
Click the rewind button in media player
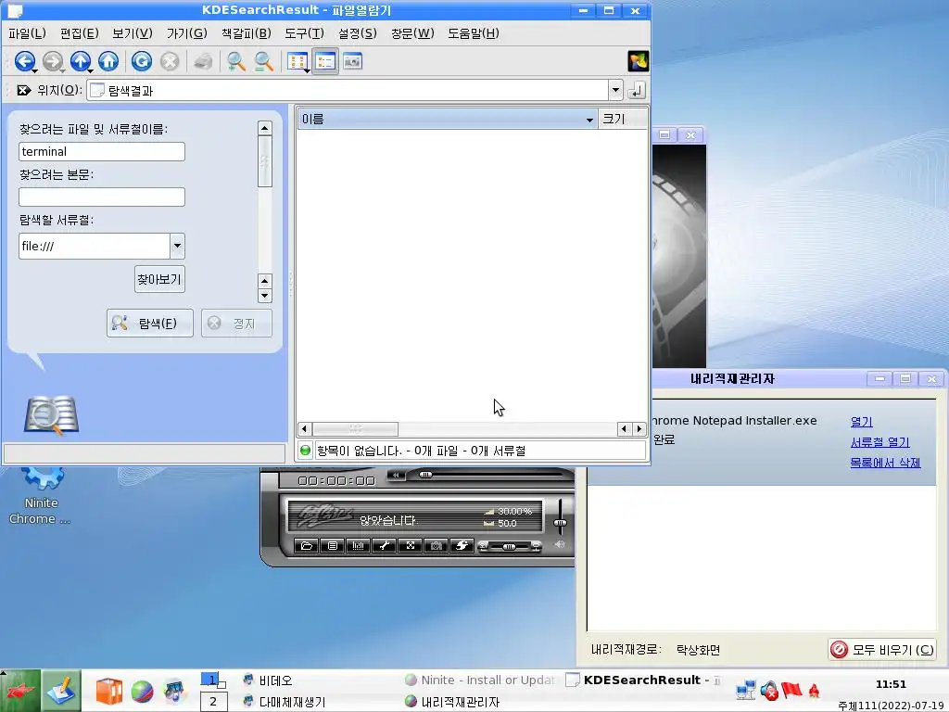[x=396, y=476]
